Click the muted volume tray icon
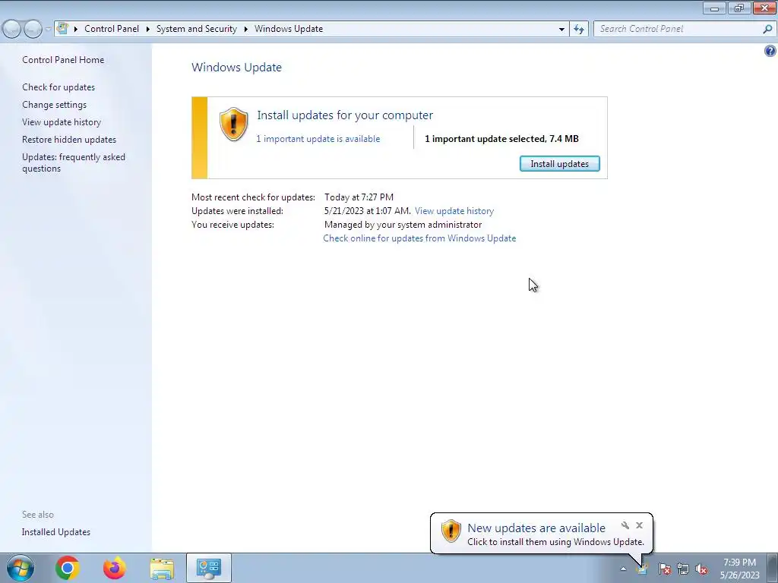778x583 pixels. [701, 569]
